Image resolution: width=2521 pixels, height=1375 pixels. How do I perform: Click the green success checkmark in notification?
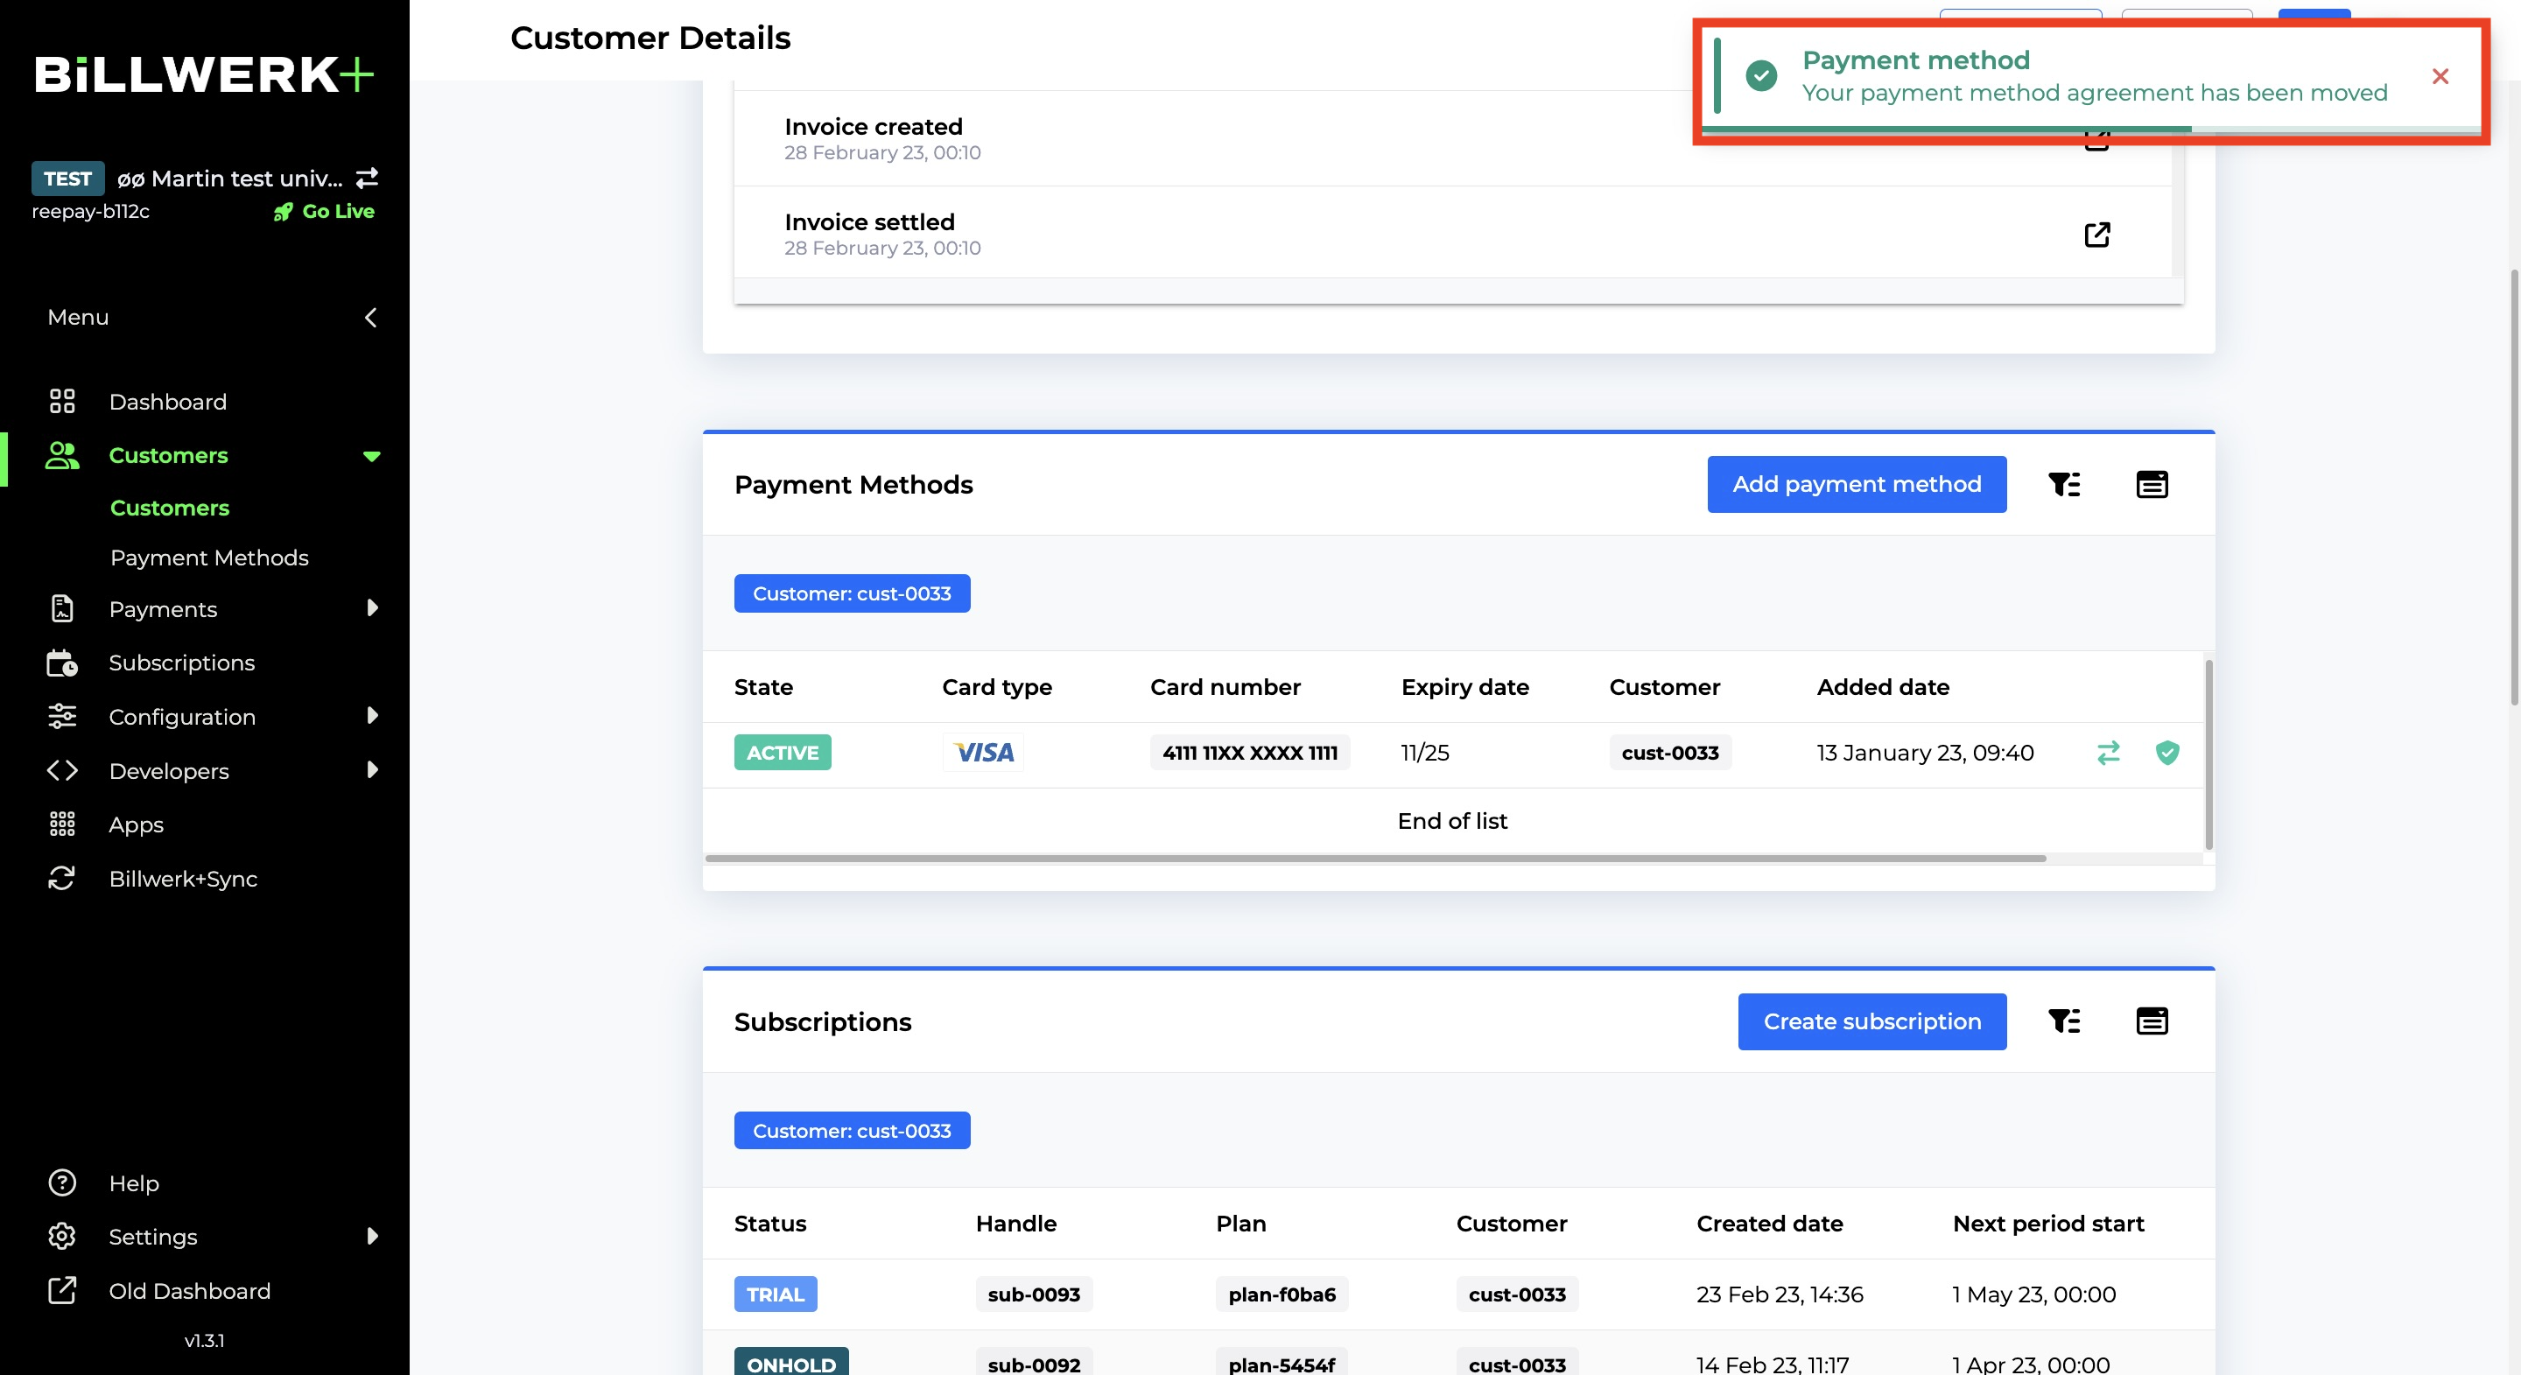click(x=1761, y=75)
